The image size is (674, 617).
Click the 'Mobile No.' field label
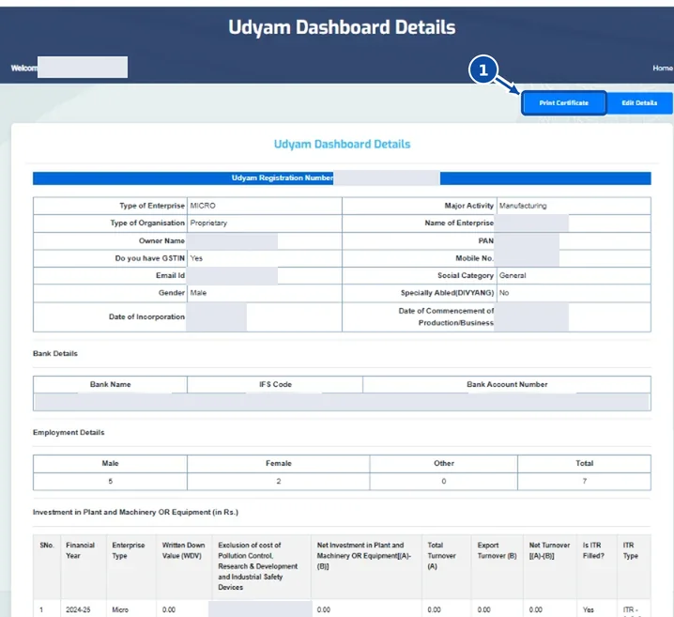(475, 258)
